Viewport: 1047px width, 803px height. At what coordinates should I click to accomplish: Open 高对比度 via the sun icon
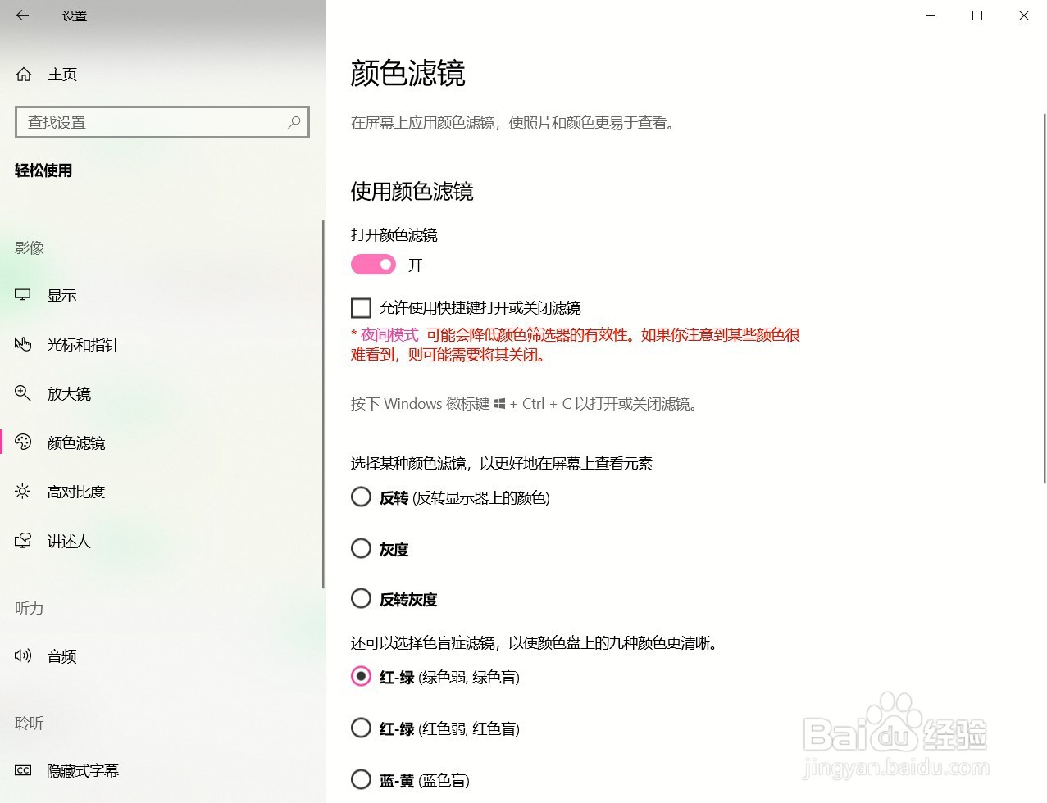pyautogui.click(x=22, y=492)
